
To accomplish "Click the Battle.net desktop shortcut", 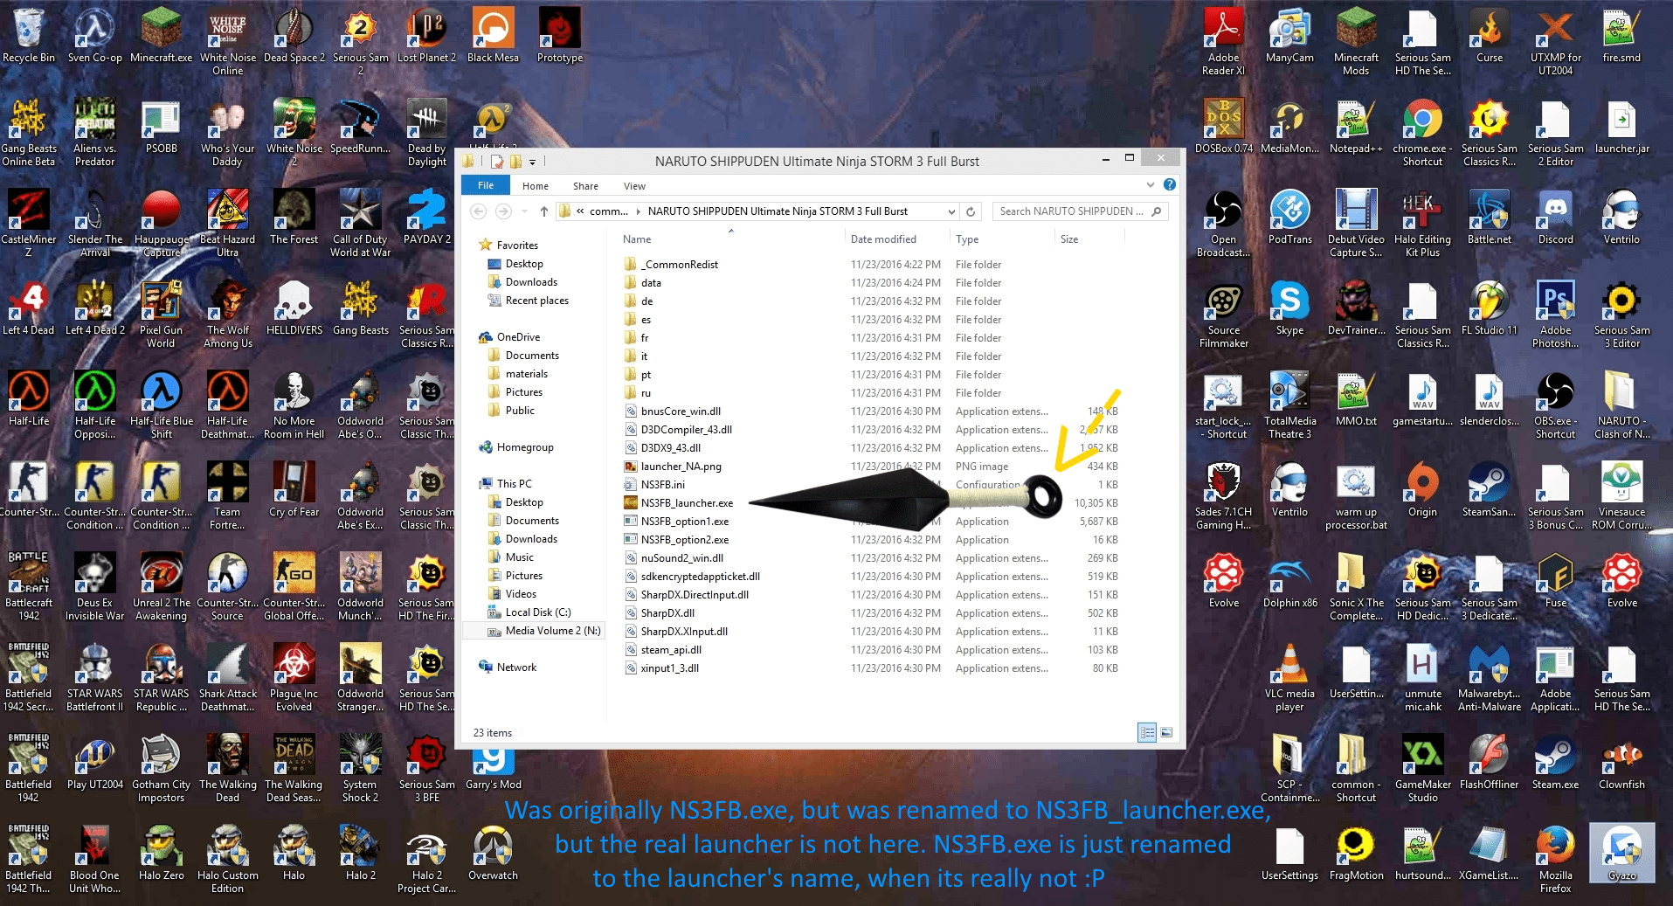I will point(1490,217).
